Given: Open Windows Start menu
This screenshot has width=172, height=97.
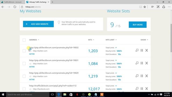Looking at the screenshot, I should [3, 95].
